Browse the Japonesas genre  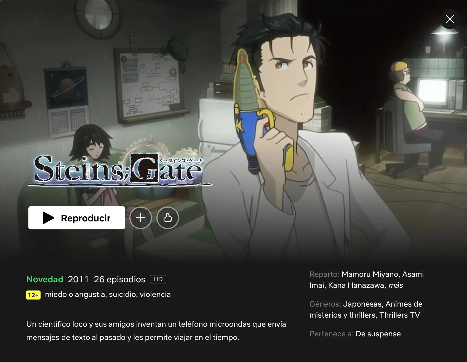click(362, 304)
